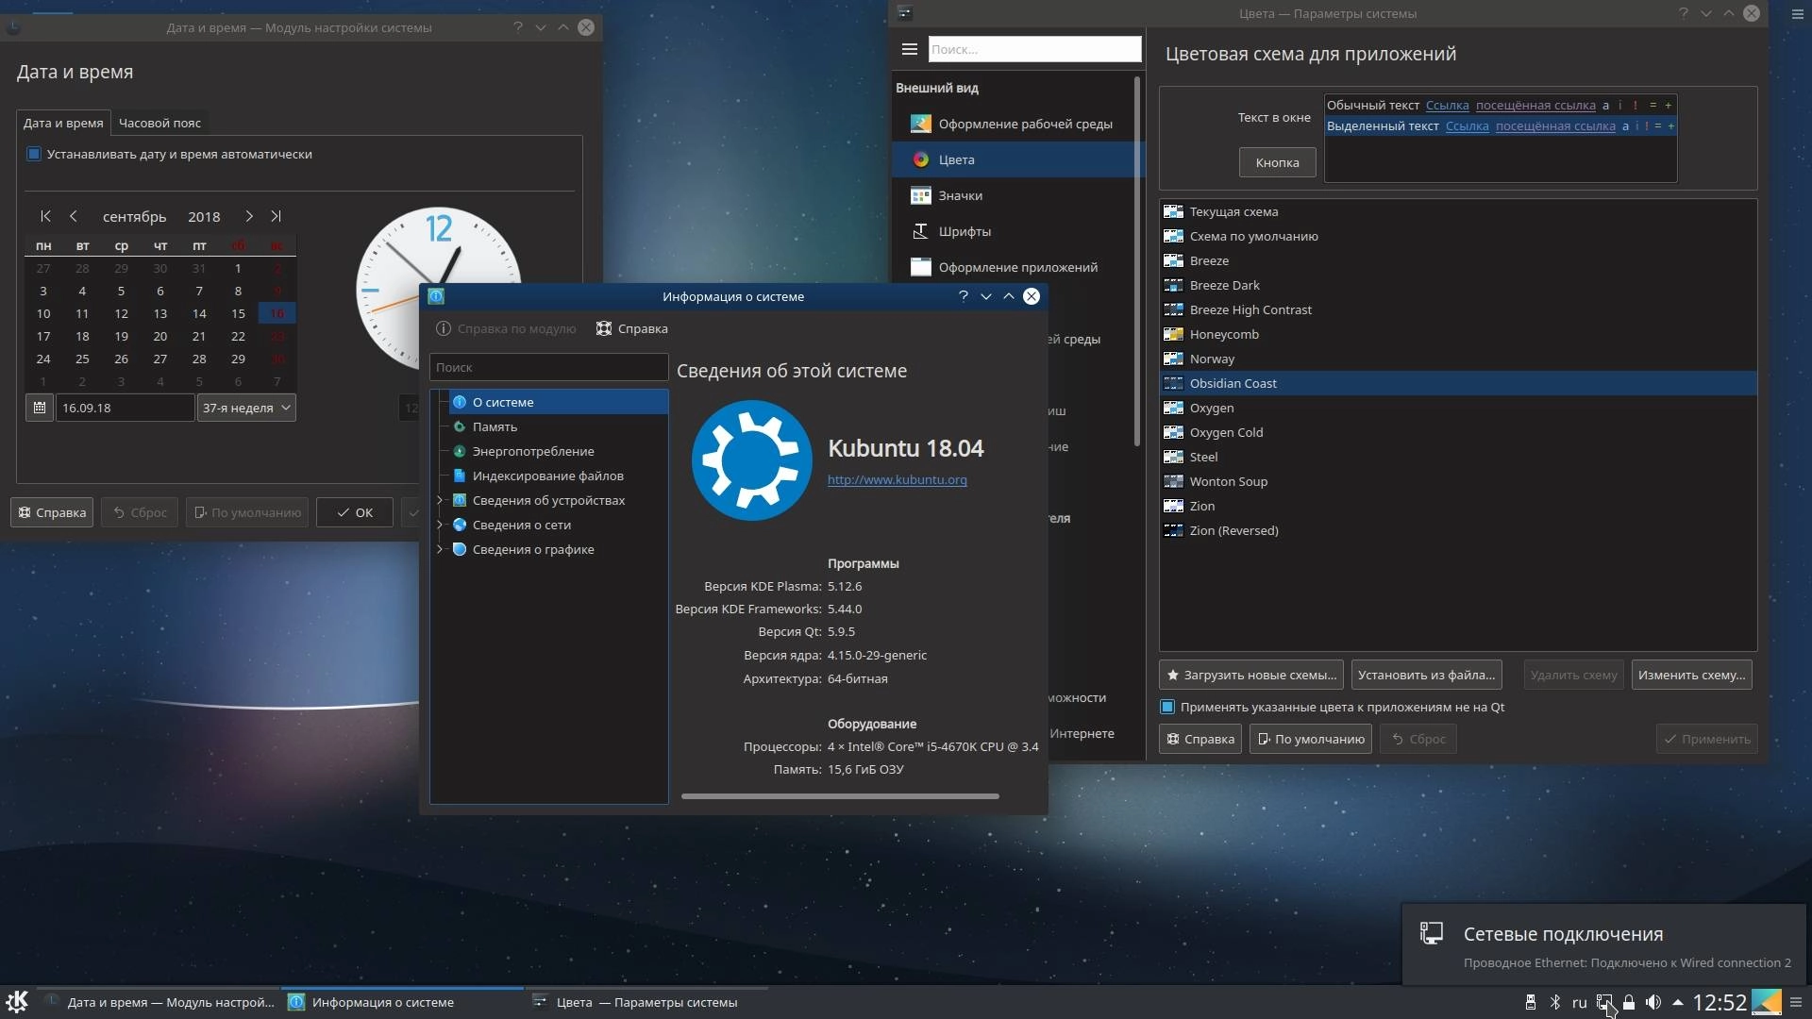
Task: Select Wonton Soup color scheme
Action: click(x=1457, y=481)
